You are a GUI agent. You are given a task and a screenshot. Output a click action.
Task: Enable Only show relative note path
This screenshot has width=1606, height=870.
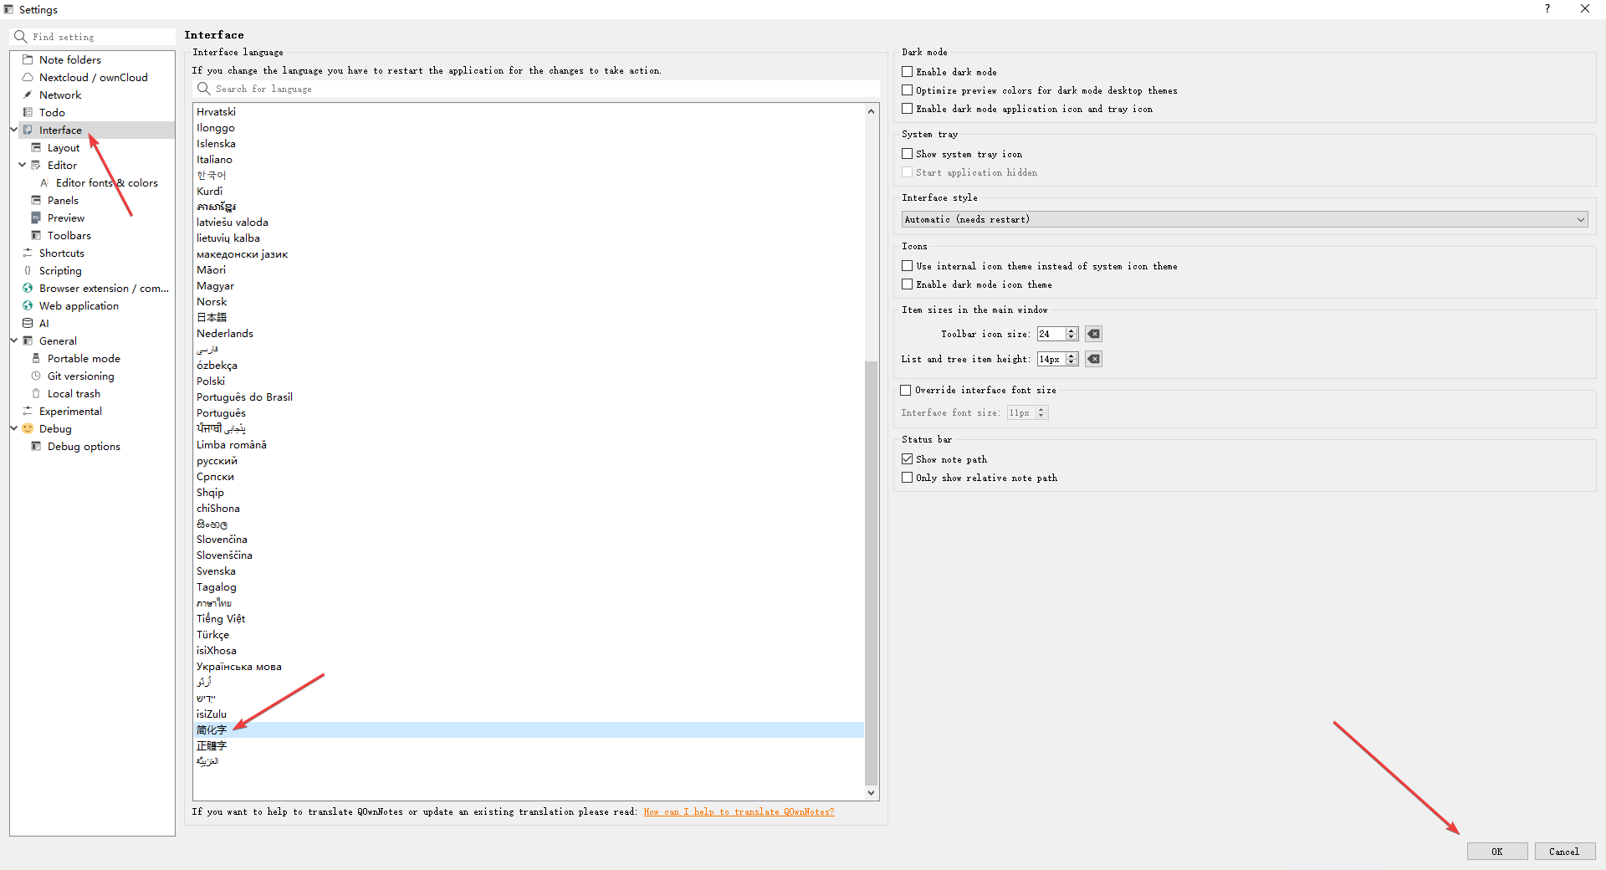tap(907, 478)
